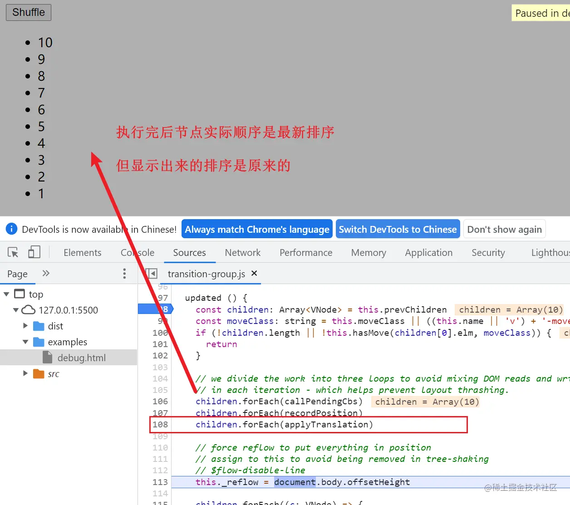
Task: Select the transition-group.js file tab
Action: [x=206, y=274]
